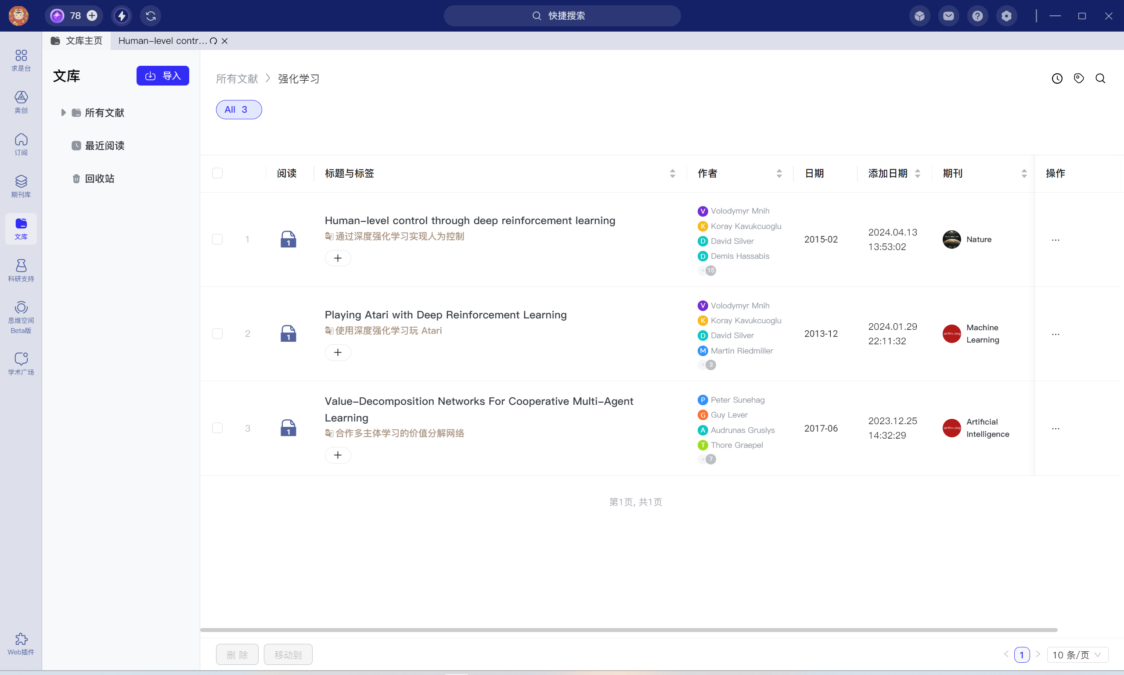The width and height of the screenshot is (1124, 675).
Task: Click the horizontal scrollbar below table
Action: (628, 630)
